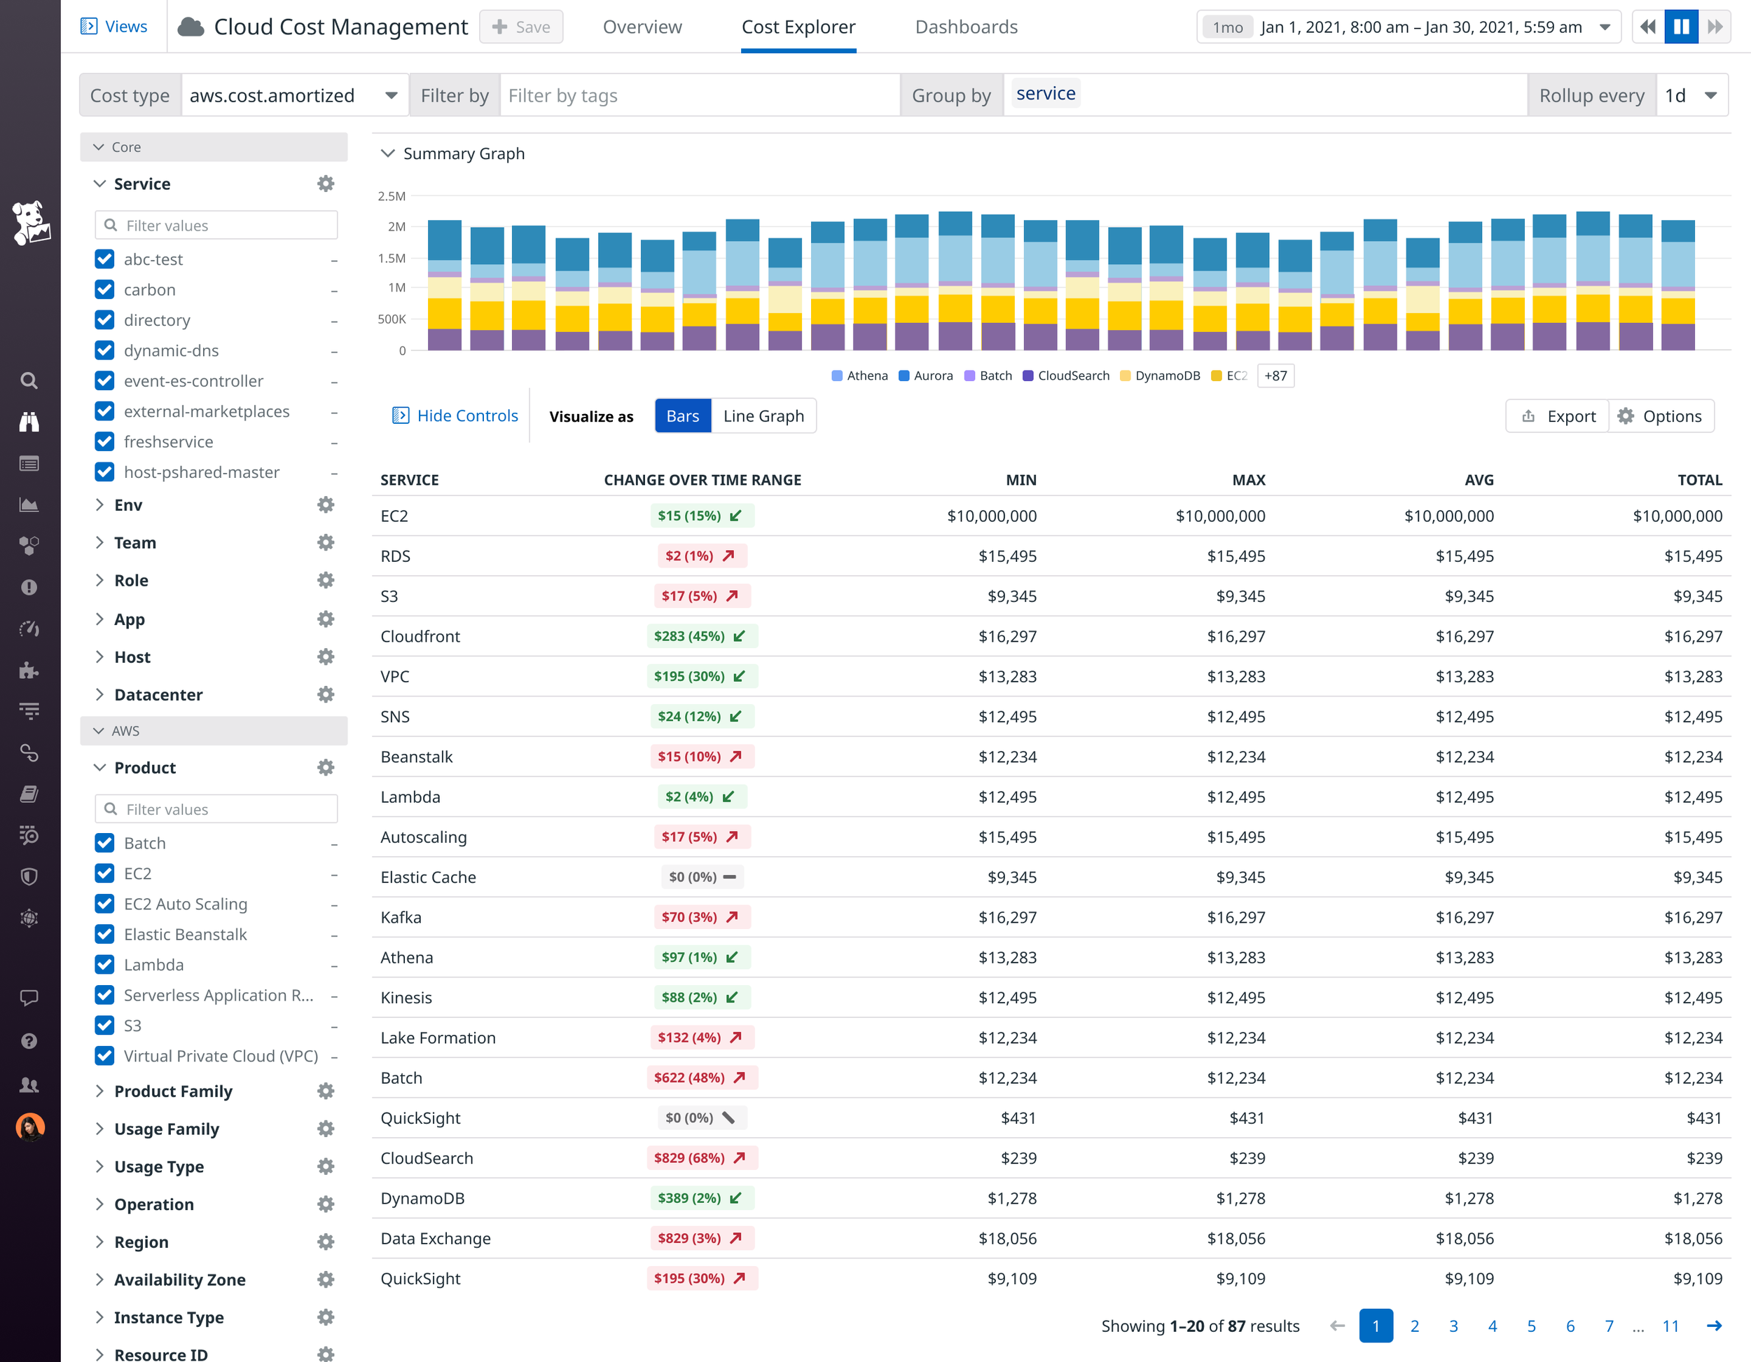Uncheck the EC2 Auto Scaling product checkbox
This screenshot has width=1751, height=1362.
click(x=104, y=904)
